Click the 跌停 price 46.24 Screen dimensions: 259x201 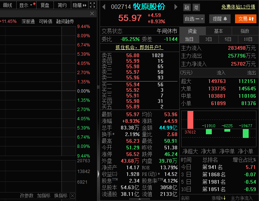click(x=171, y=154)
